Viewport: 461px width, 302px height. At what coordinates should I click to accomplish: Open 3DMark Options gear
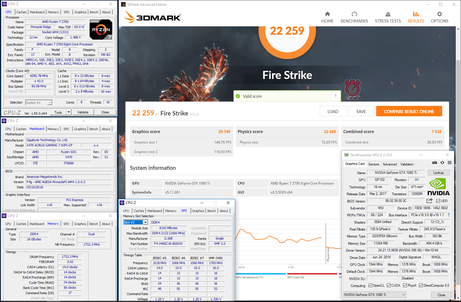(x=439, y=17)
